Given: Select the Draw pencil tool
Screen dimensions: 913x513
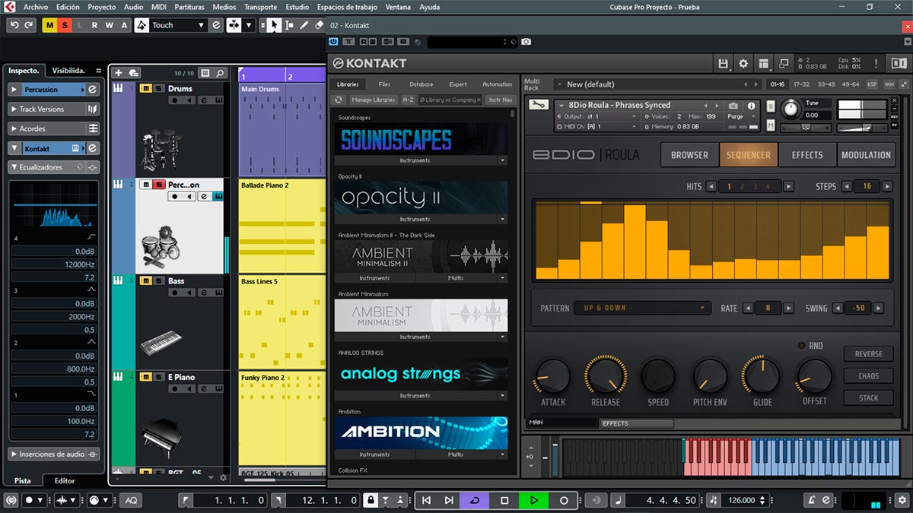Looking at the screenshot, I should click(x=304, y=25).
